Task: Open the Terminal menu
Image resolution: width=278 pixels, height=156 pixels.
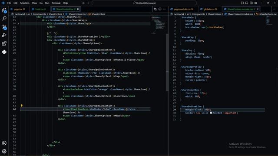Action: point(56,3)
